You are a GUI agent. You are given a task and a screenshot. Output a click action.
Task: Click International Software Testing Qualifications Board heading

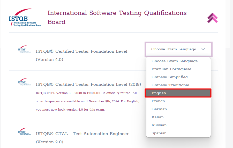click(x=117, y=17)
